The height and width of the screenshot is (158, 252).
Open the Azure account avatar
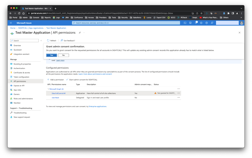coord(242,23)
